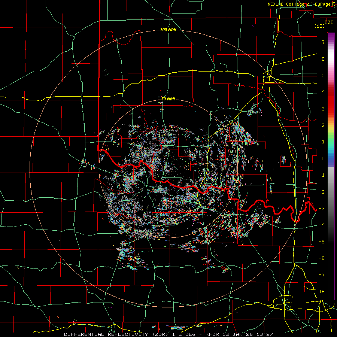Click the -5 value on color scale
This screenshot has height=337, width=337.
[x=322, y=242]
